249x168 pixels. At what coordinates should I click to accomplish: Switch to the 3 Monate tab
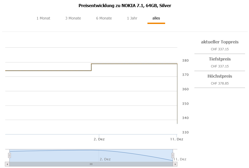pyautogui.click(x=73, y=18)
